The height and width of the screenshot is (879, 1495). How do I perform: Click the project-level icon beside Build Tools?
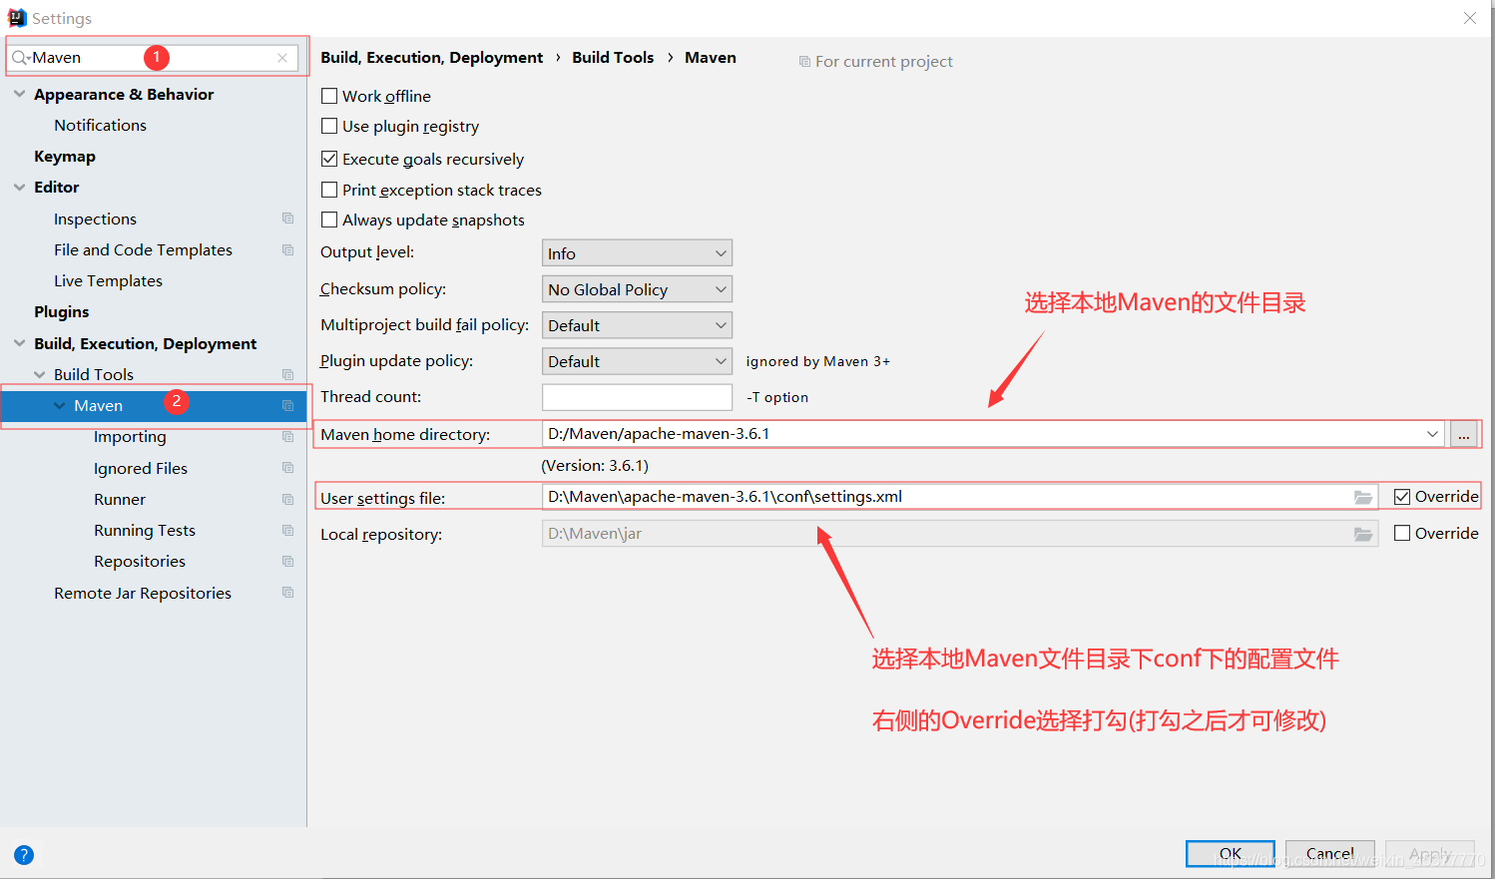[x=287, y=374]
